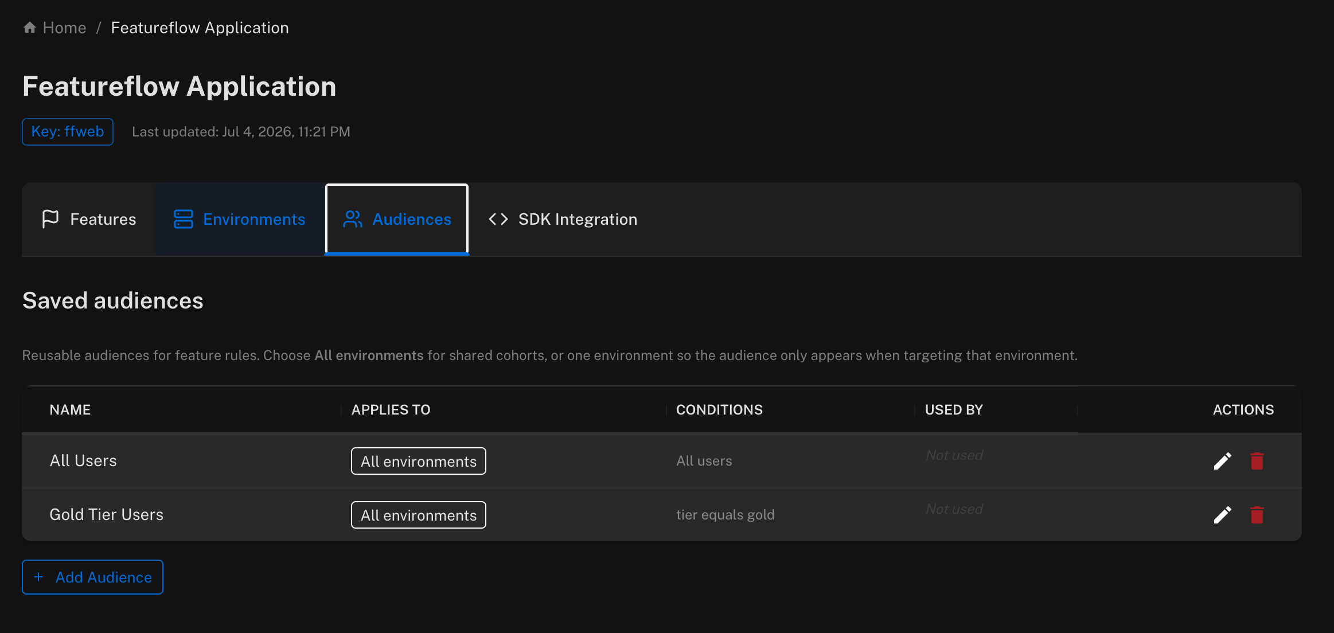
Task: Click 'Not used' in All Users row
Action: click(x=954, y=455)
